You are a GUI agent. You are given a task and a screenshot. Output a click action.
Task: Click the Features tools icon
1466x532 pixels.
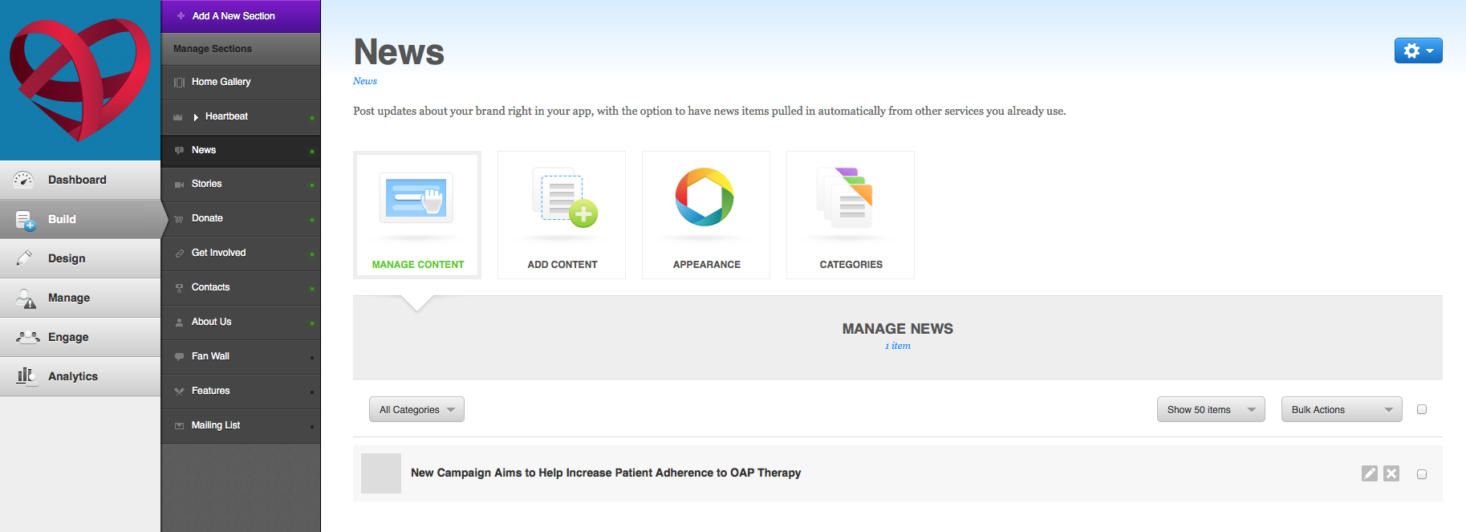point(179,392)
